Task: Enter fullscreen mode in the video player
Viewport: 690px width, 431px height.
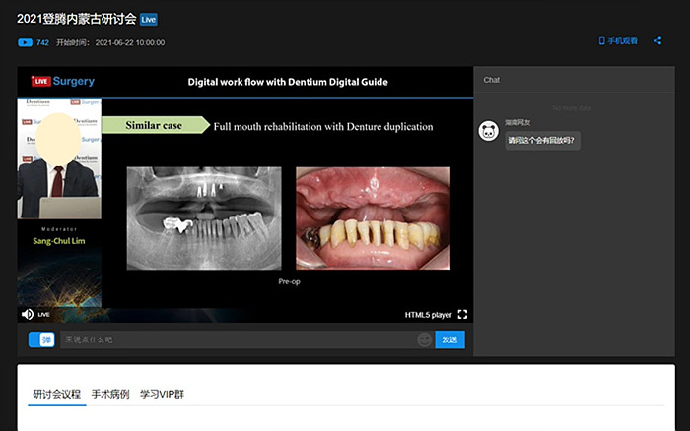Action: [462, 314]
